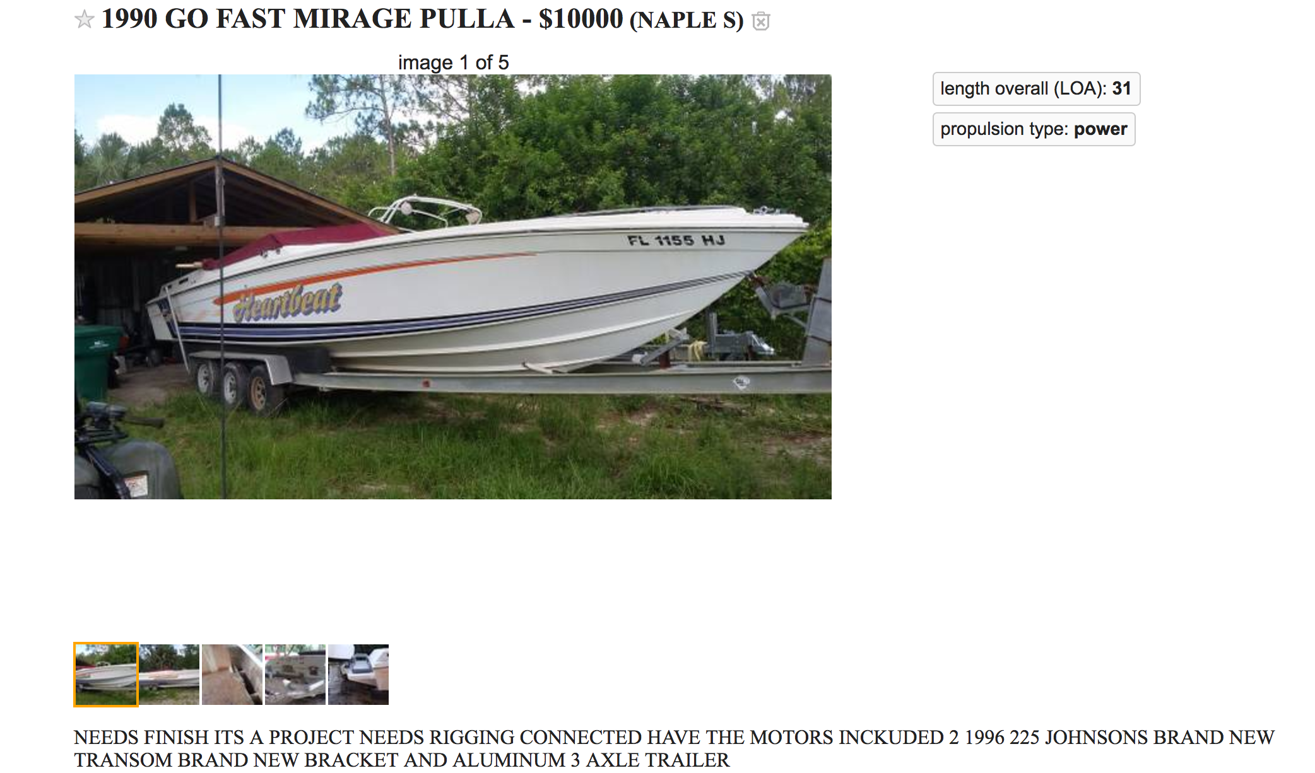Screen dimensions: 1315x773
Task: Open the fifth thumbnail of the motor
Action: point(358,675)
